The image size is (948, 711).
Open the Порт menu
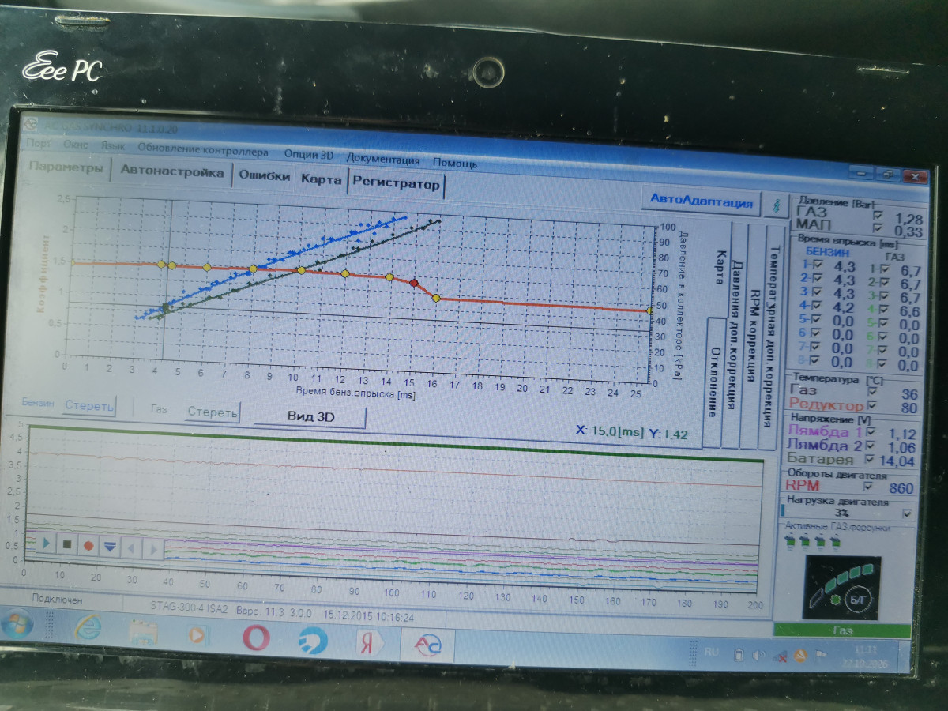(39, 145)
